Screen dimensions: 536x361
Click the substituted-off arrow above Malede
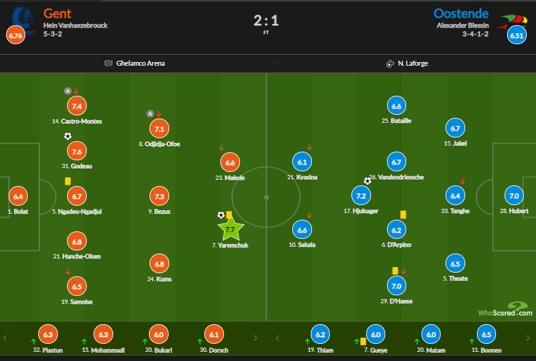click(221, 148)
